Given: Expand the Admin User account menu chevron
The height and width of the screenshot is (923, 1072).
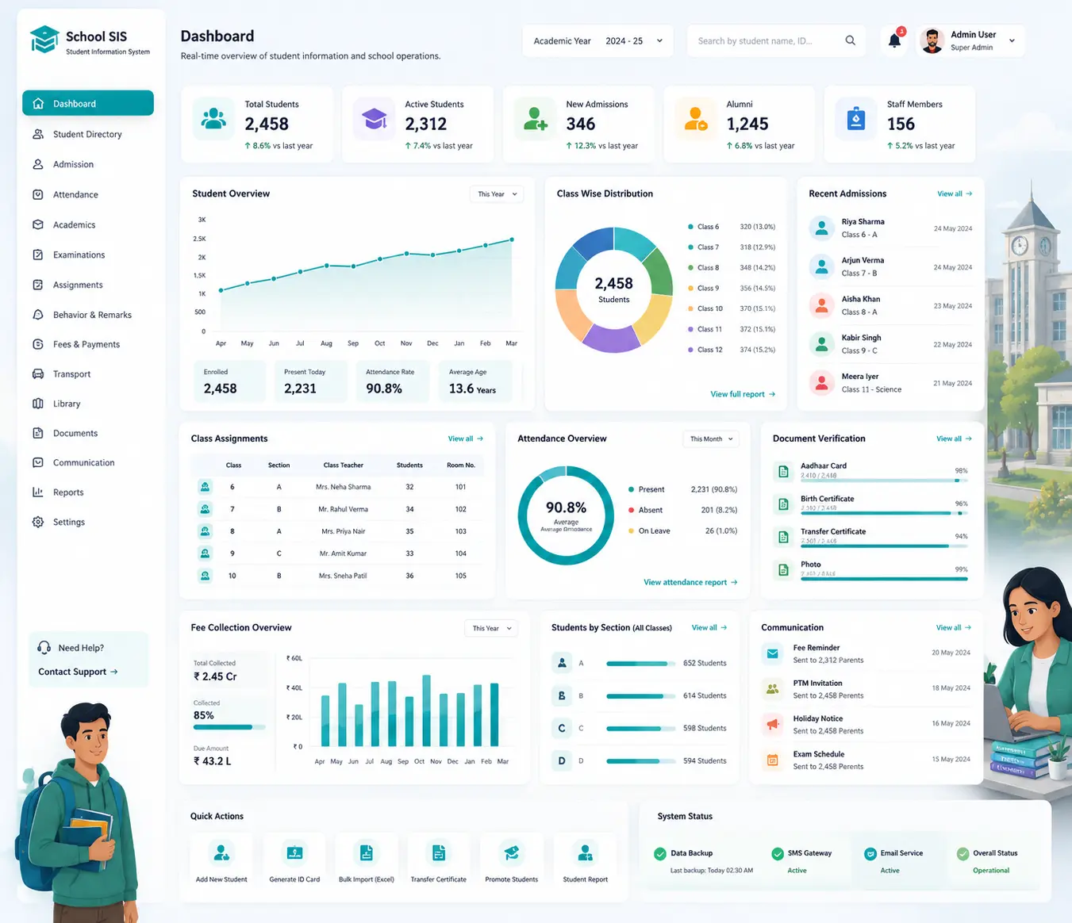Looking at the screenshot, I should (1012, 40).
